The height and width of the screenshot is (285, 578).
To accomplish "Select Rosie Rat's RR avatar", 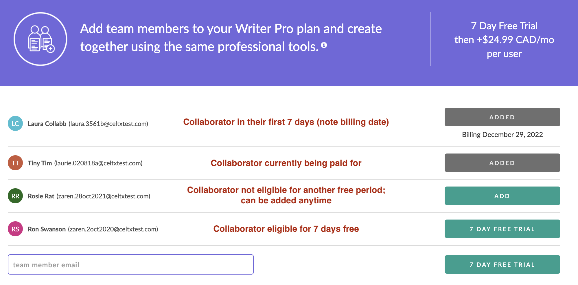I will coord(15,196).
